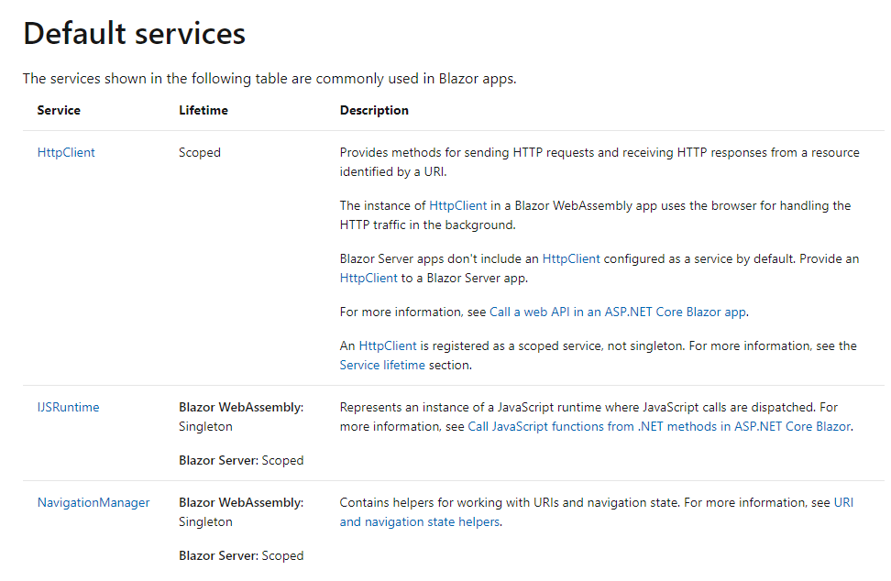This screenshot has width=891, height=581.
Task: Click HttpClient link after "don't include an"
Action: point(571,259)
